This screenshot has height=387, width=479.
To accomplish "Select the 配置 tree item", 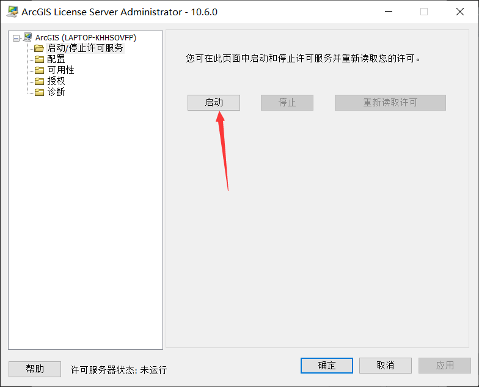I will point(56,59).
